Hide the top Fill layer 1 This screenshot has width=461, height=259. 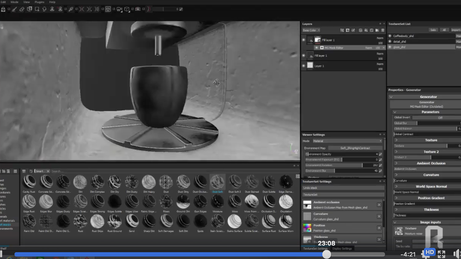coord(304,40)
